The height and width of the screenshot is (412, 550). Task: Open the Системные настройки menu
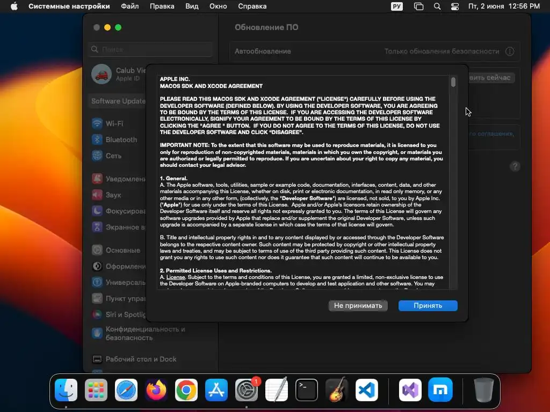coord(69,6)
